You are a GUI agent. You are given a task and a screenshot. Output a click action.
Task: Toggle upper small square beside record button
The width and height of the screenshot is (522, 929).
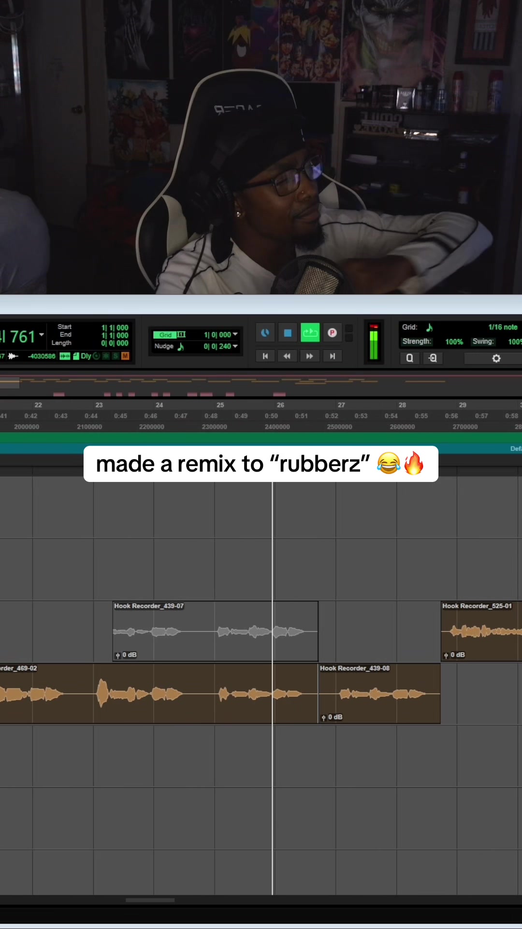pyautogui.click(x=349, y=329)
